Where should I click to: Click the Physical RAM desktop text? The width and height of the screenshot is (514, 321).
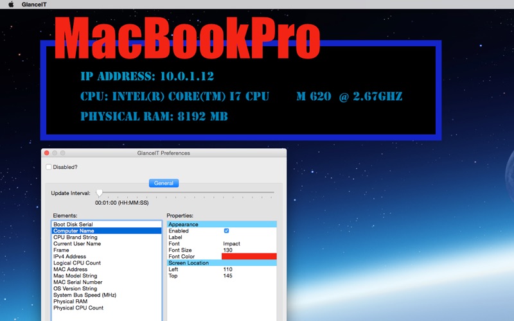pyautogui.click(x=154, y=116)
